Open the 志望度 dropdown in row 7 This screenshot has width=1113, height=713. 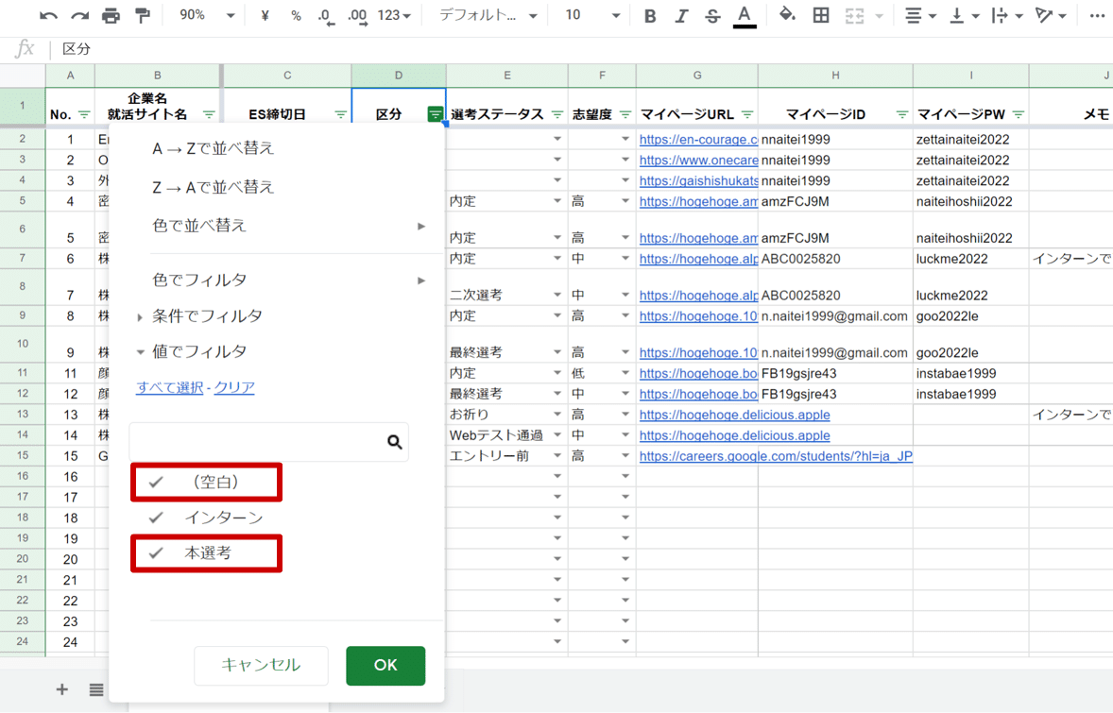coord(625,259)
